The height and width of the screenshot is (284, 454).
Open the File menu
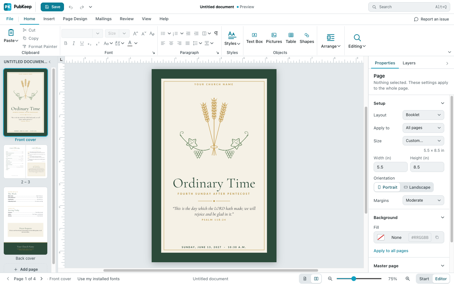(10, 19)
